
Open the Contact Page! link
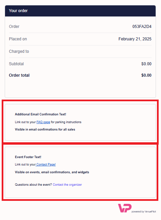pyautogui.click(x=46, y=164)
